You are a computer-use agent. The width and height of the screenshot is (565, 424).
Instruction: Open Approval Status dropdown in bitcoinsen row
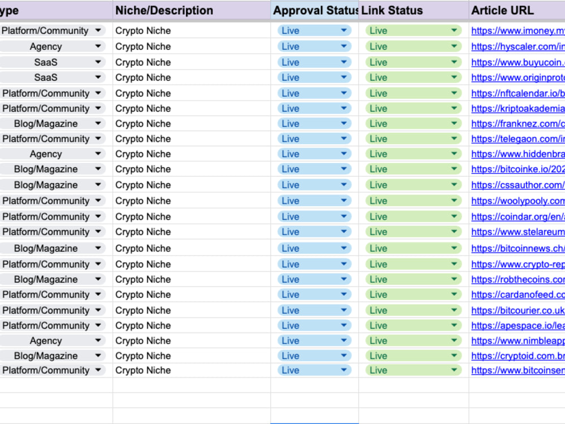pos(344,370)
